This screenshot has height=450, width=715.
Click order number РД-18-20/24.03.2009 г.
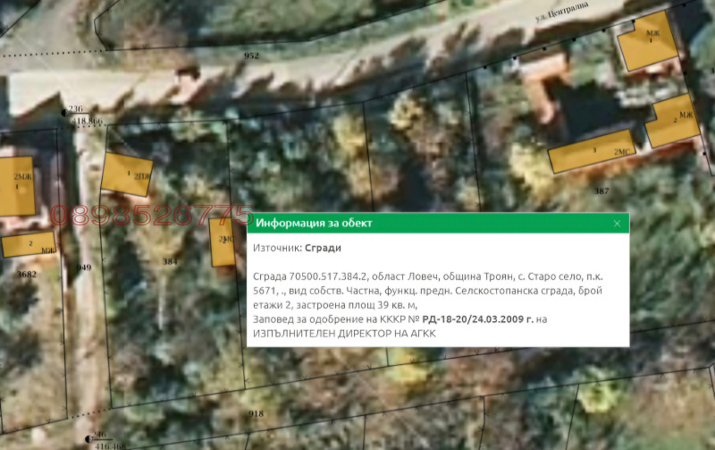[x=477, y=319]
